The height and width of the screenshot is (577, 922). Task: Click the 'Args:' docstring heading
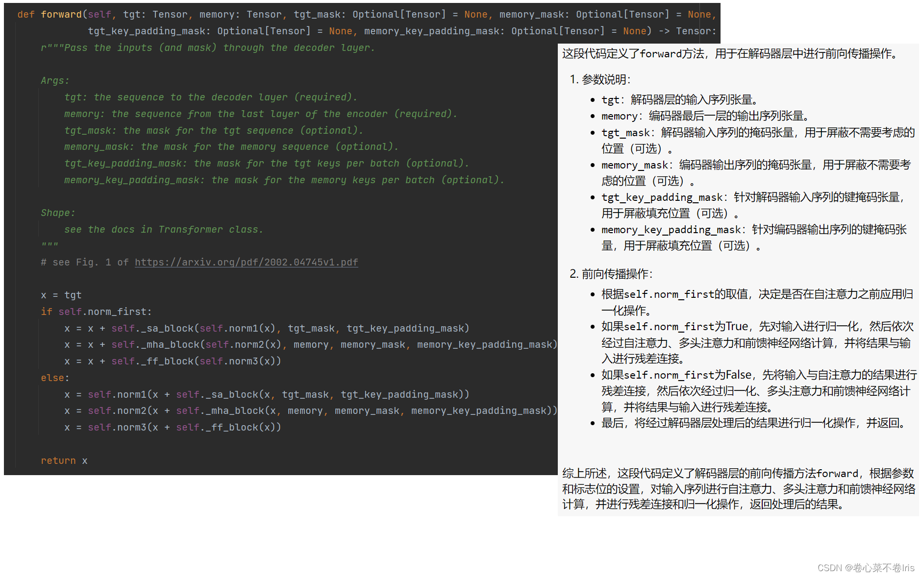point(55,80)
